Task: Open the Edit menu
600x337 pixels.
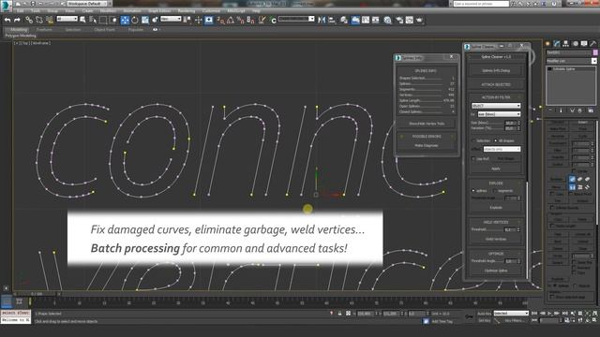Action: click(x=20, y=11)
